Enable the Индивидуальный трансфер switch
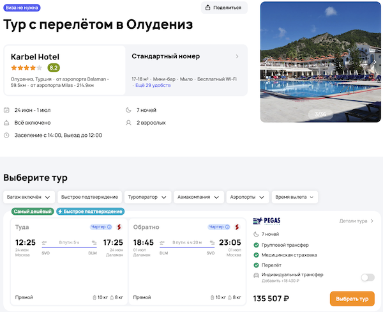Viewport: 383px width, 312px height. point(367,277)
